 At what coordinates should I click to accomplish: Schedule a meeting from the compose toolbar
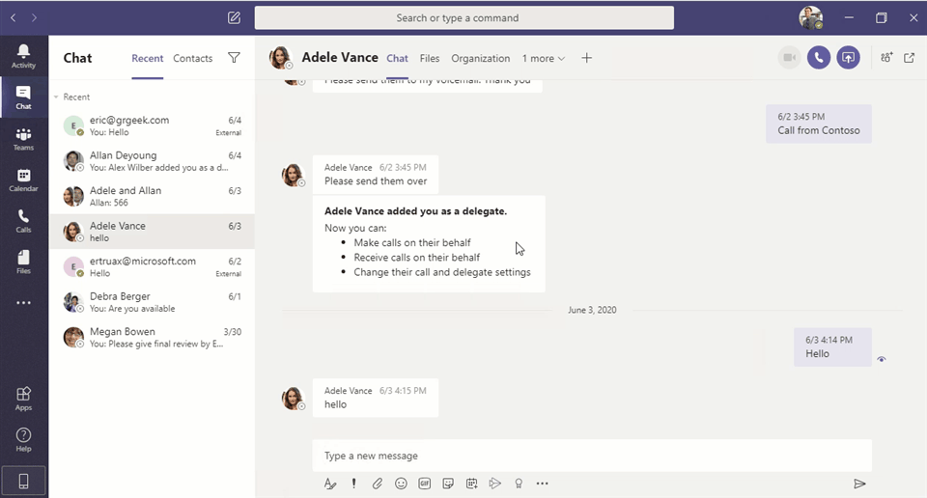tap(471, 484)
